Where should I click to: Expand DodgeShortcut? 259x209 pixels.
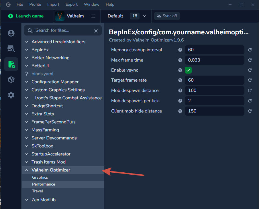point(63,106)
